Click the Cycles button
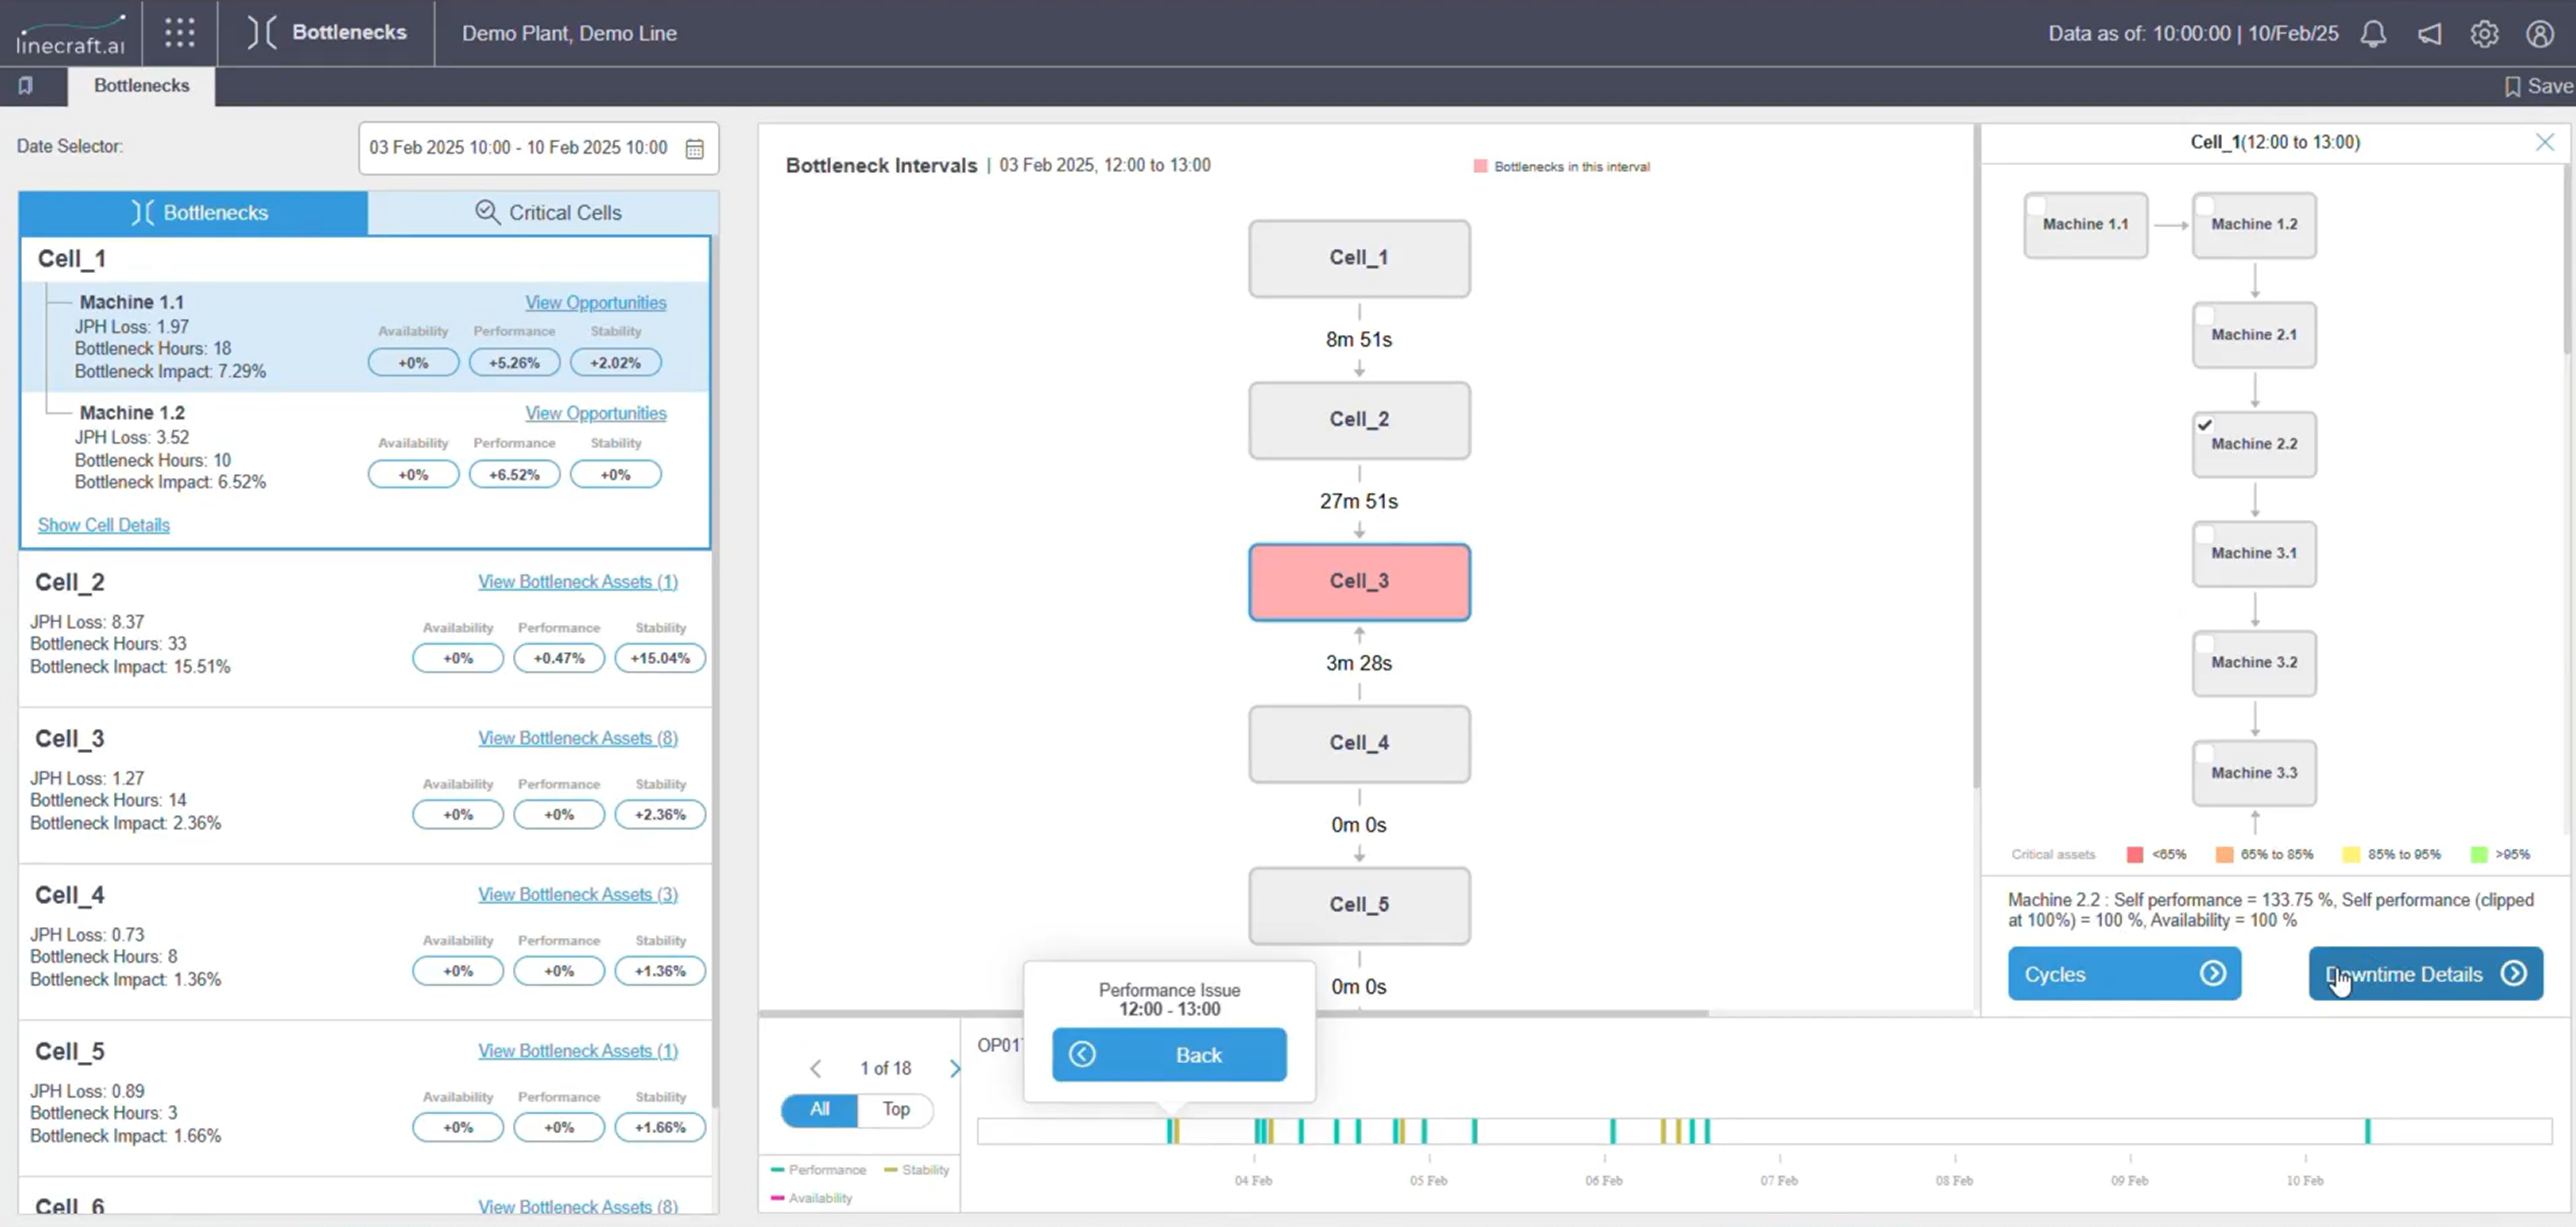This screenshot has height=1227, width=2576. [2124, 974]
